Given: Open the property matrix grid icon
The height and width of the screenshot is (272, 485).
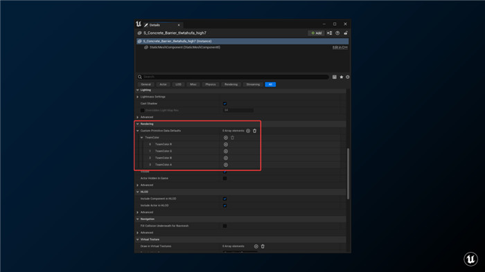Looking at the screenshot, I should point(335,77).
